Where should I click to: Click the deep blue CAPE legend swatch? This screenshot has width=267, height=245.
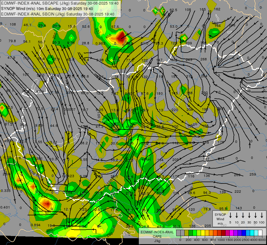click(x=244, y=233)
